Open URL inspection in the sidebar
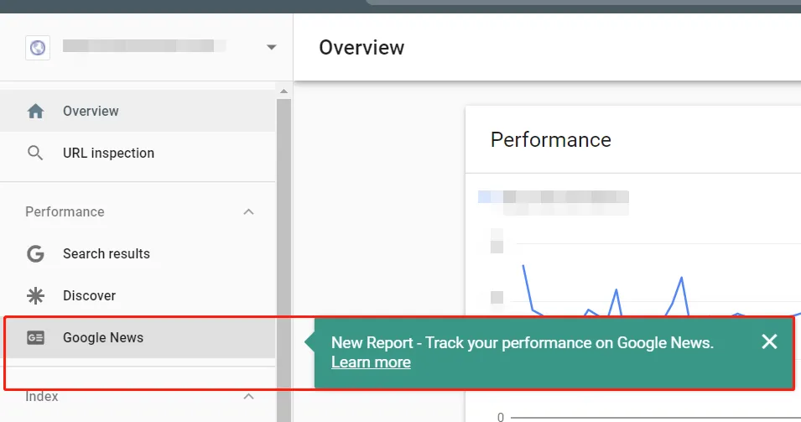Image resolution: width=801 pixels, height=422 pixels. tap(138, 153)
